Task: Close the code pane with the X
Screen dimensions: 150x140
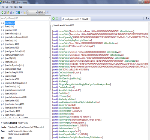Action: coord(148,18)
